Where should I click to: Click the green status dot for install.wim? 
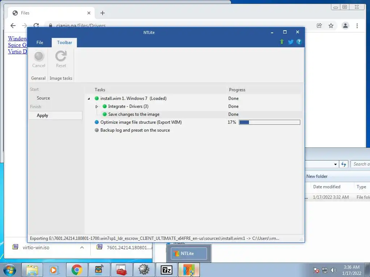tap(97, 98)
